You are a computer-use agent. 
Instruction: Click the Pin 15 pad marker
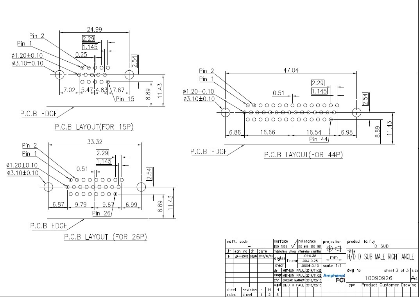click(x=108, y=82)
